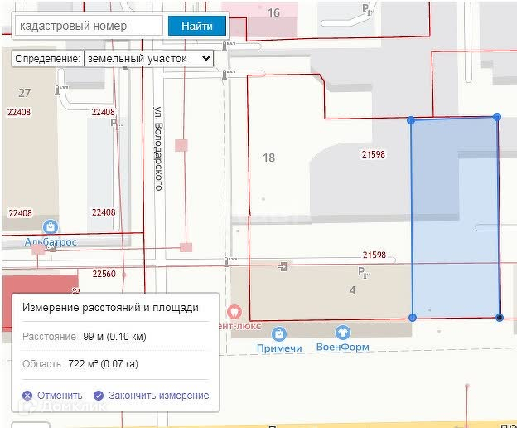Click the Примечи map label
Image resolution: width=517 pixels, height=428 pixels.
tap(279, 348)
